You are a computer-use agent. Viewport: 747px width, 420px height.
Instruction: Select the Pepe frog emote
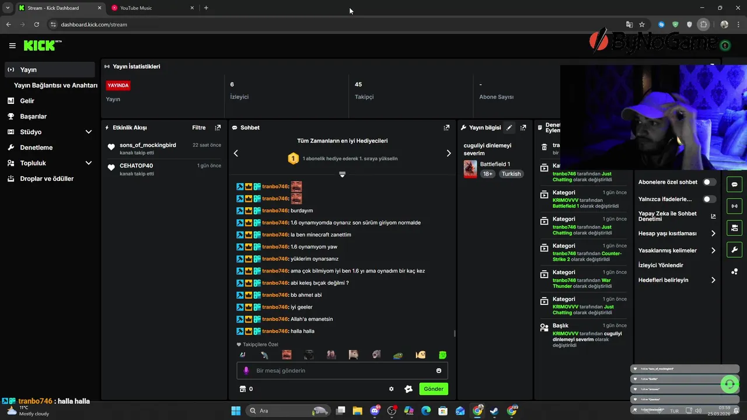tap(398, 355)
